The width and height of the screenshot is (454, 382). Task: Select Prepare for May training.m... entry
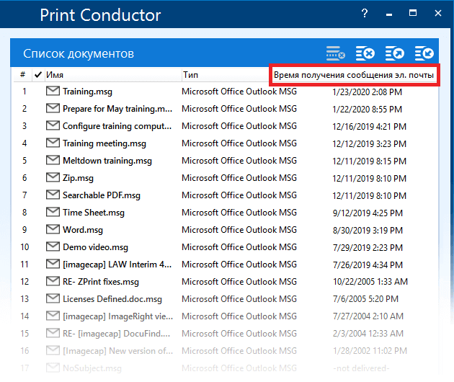point(117,109)
